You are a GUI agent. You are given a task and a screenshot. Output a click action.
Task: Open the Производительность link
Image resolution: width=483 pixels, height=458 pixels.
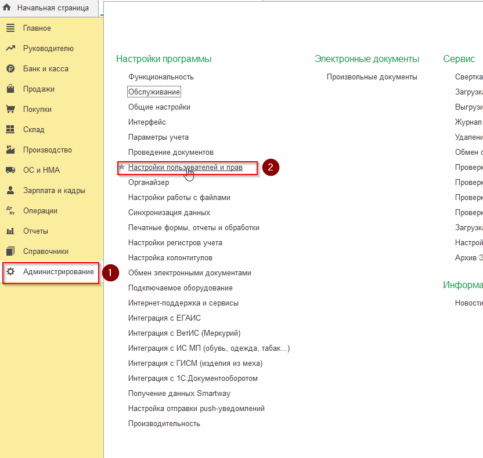(x=164, y=424)
